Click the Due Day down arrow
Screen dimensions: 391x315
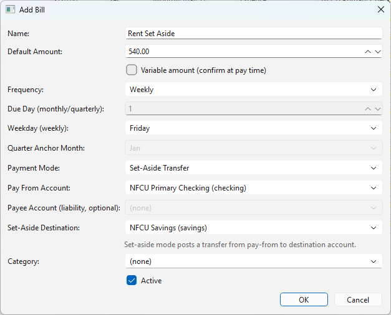[377, 109]
